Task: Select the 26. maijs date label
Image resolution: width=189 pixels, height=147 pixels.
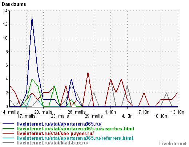Action: tap(77, 112)
